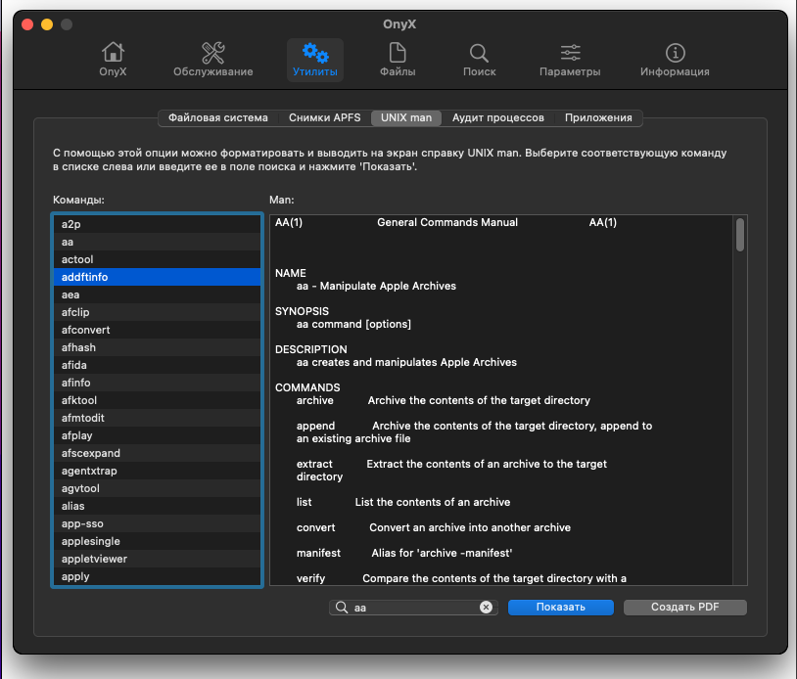Click the DESCRIPTION heading in man page
797x679 pixels.
(x=311, y=349)
